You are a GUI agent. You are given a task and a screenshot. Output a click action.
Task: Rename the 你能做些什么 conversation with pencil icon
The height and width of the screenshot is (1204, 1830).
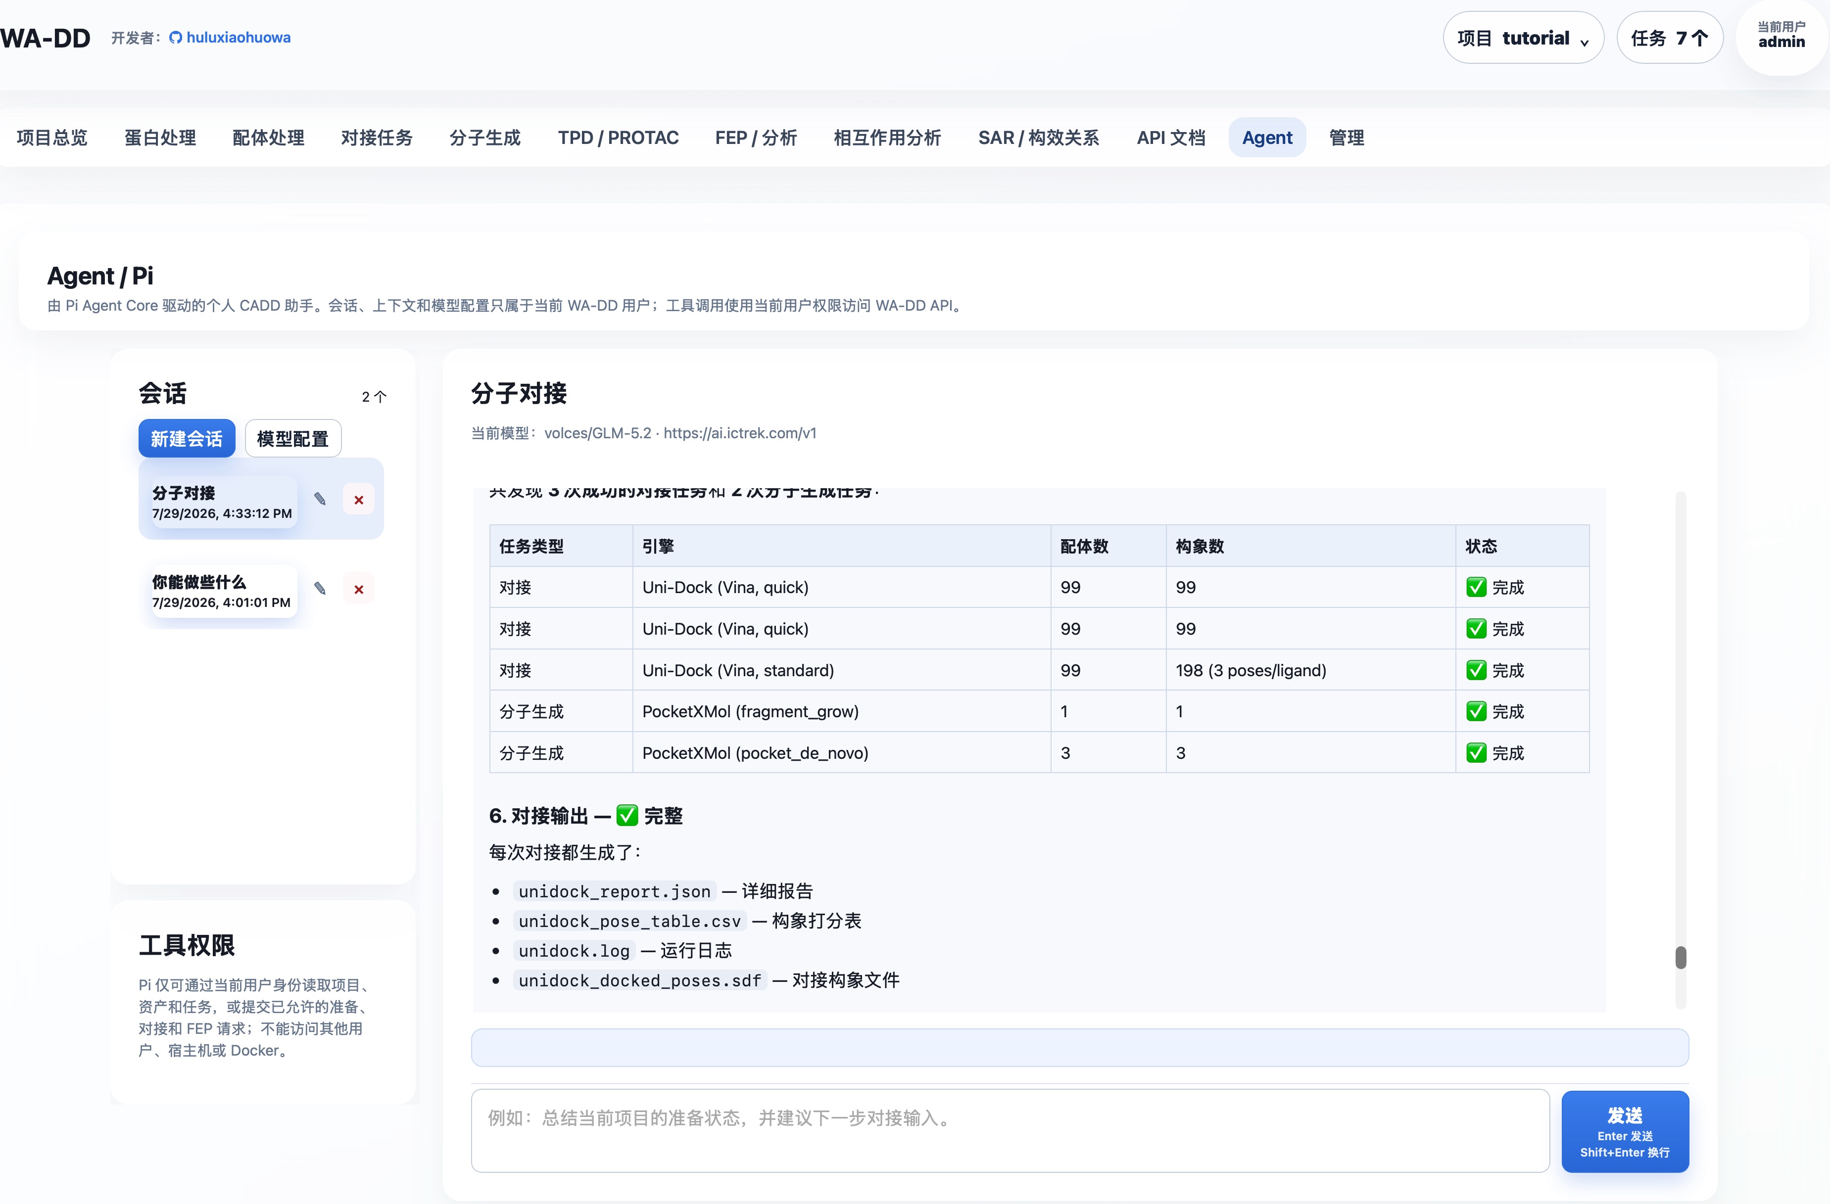click(x=320, y=589)
